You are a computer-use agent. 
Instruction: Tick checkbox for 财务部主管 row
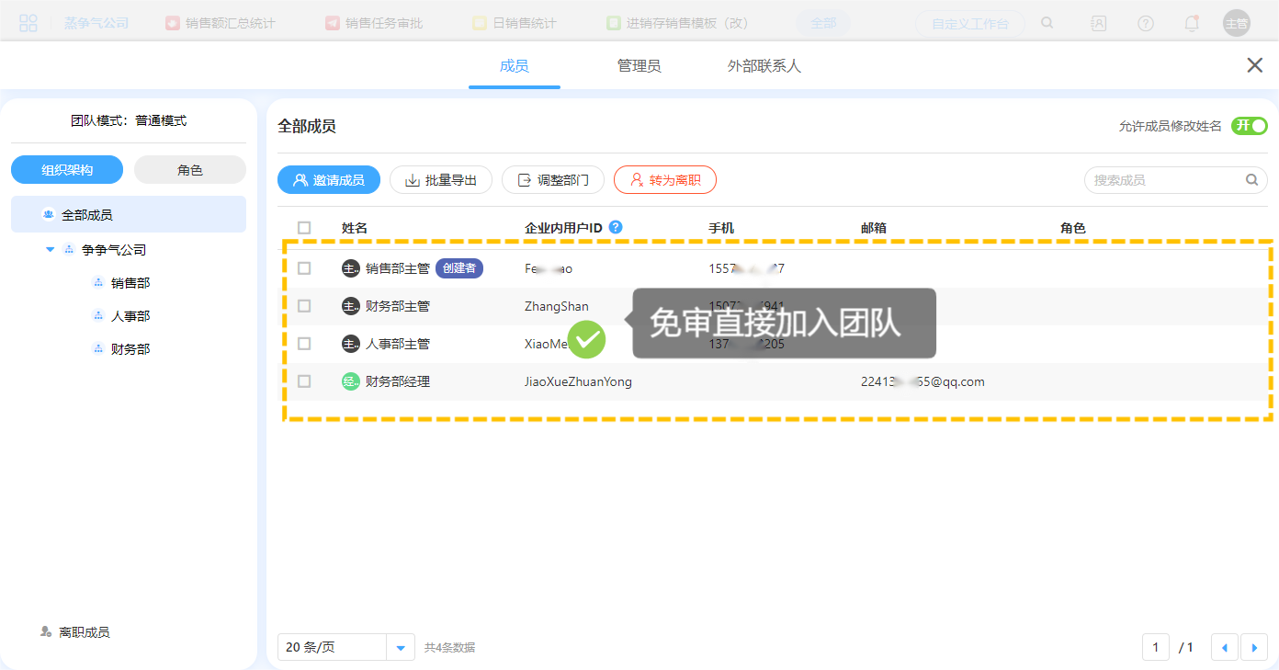pos(304,306)
